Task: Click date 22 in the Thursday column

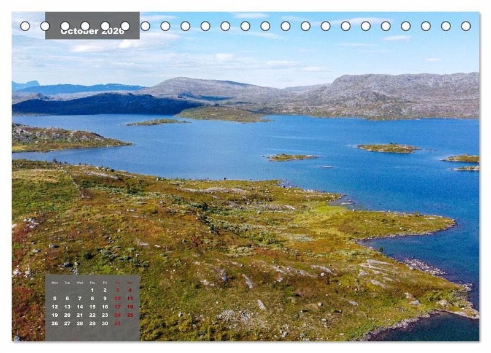Action: tap(92, 315)
